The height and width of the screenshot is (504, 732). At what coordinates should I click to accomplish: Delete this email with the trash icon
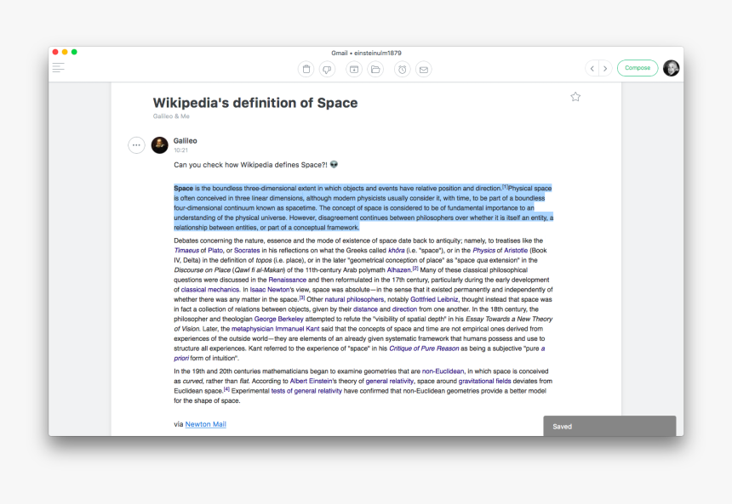click(x=306, y=70)
